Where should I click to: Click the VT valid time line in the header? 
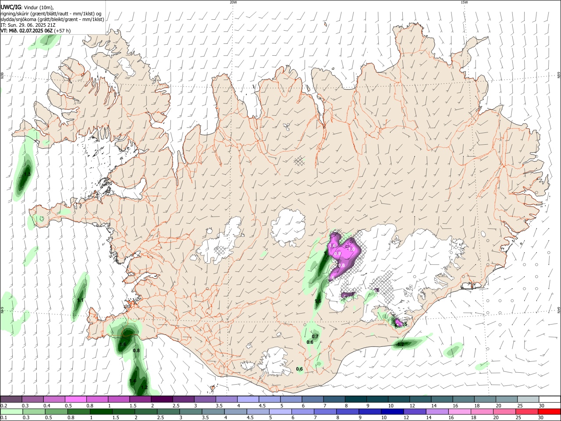[36, 31]
